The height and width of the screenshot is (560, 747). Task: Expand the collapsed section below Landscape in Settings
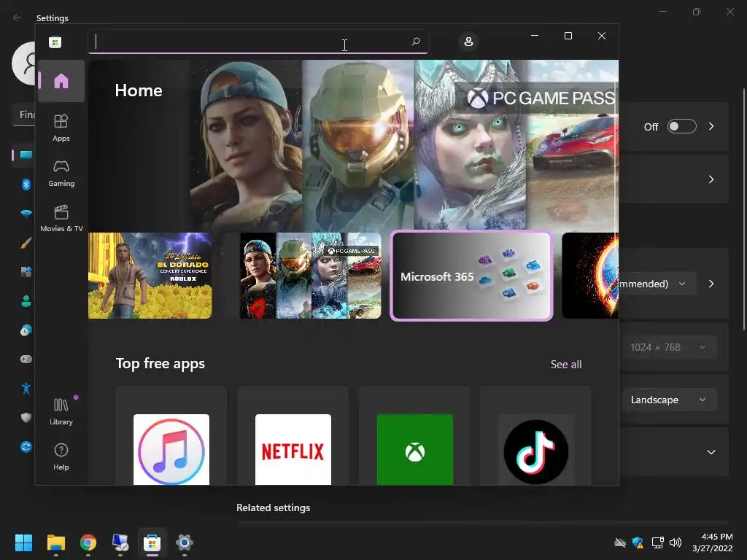(x=711, y=452)
